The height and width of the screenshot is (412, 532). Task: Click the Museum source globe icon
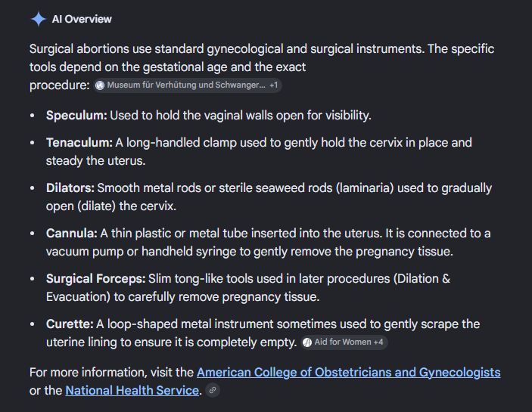(x=100, y=85)
